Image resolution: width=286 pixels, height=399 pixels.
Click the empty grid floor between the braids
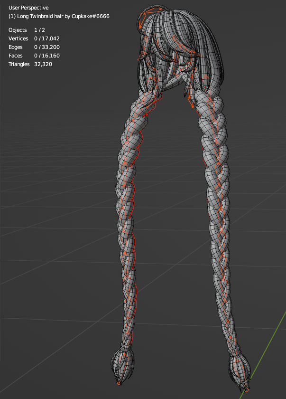(171, 237)
